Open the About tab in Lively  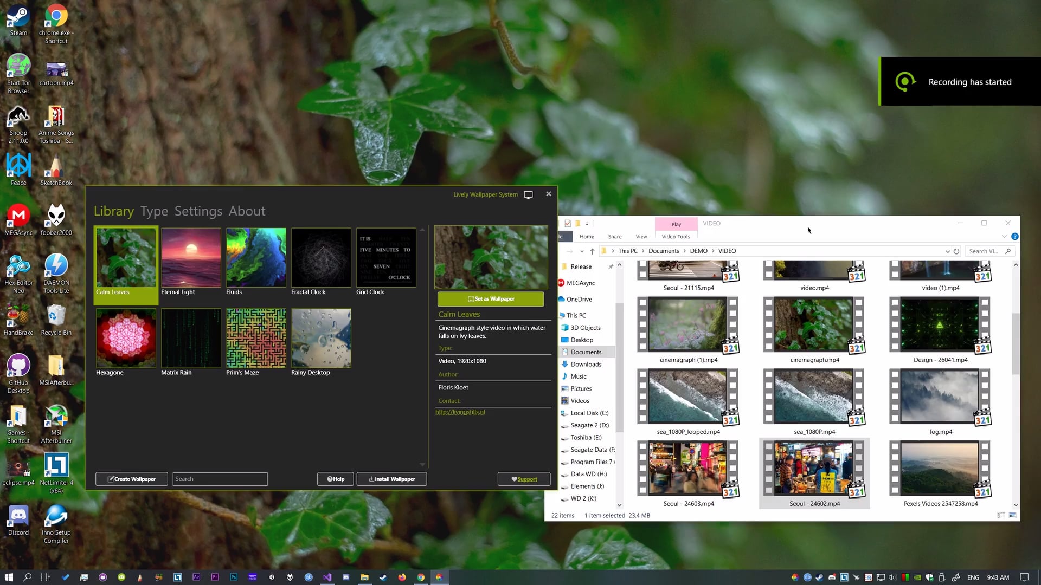pos(247,211)
